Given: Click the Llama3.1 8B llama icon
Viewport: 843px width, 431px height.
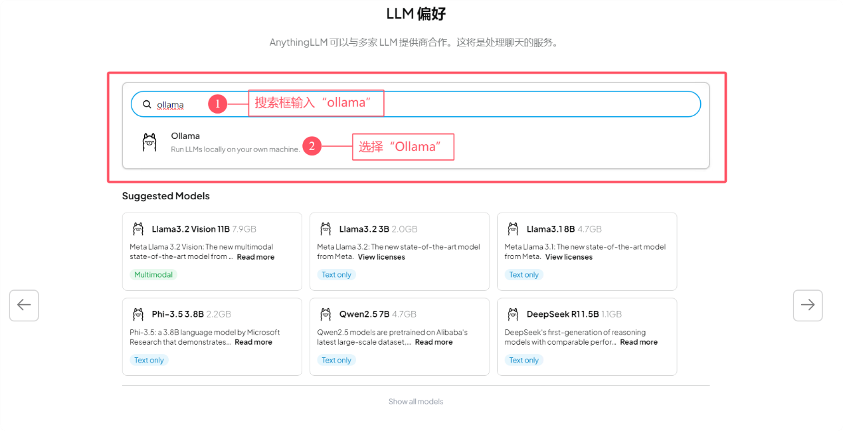Looking at the screenshot, I should pyautogui.click(x=513, y=229).
